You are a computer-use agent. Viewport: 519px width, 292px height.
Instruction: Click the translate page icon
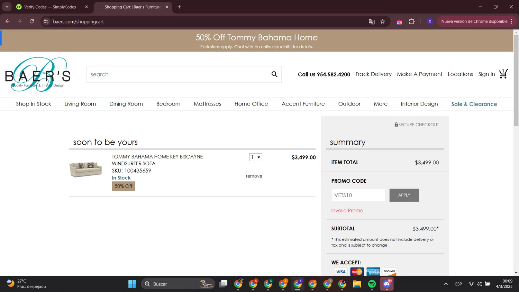point(372,21)
